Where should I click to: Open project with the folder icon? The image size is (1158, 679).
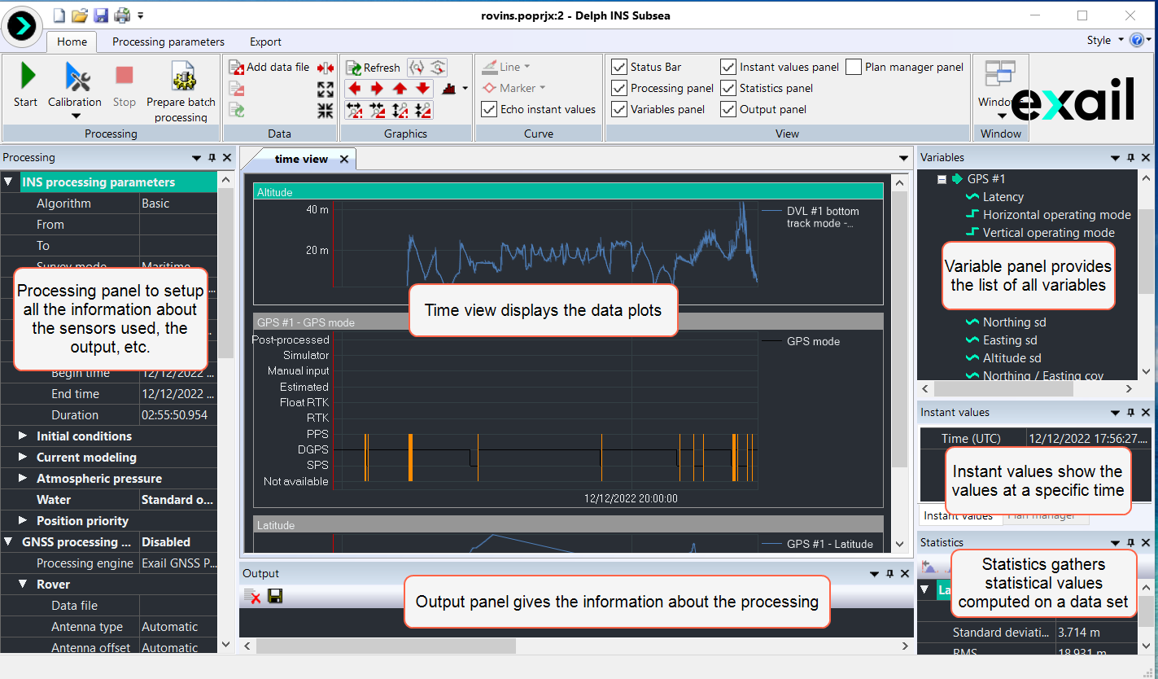tap(79, 15)
